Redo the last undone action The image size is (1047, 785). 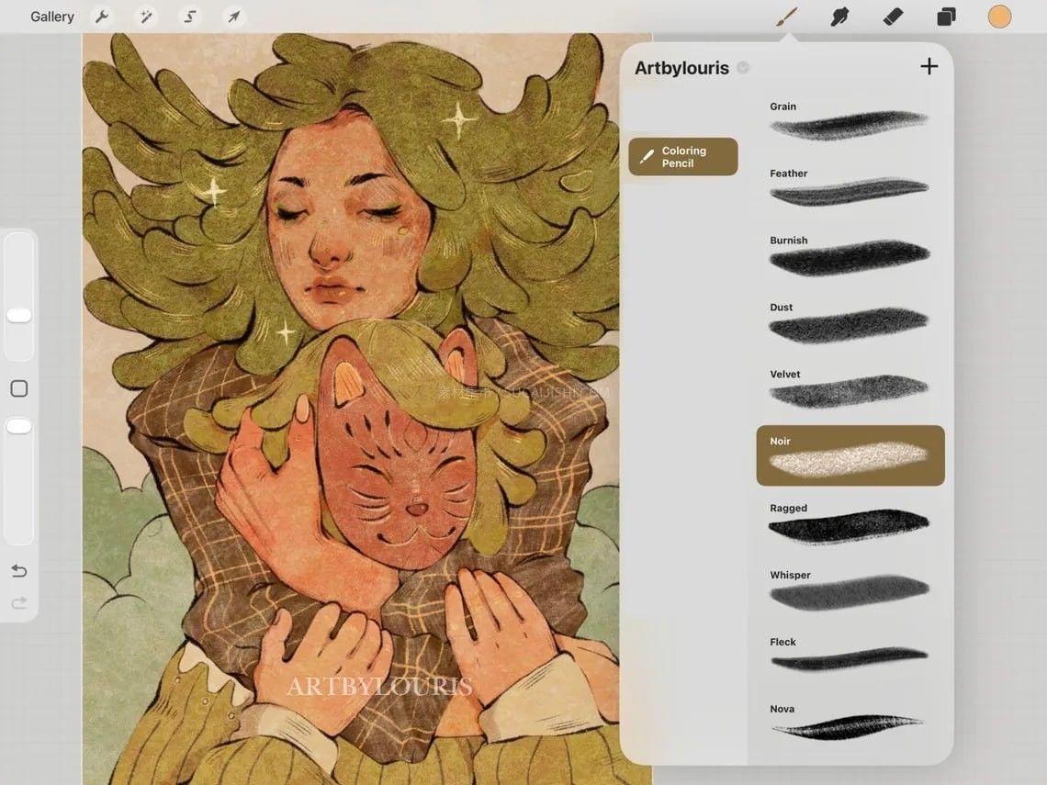point(18,603)
